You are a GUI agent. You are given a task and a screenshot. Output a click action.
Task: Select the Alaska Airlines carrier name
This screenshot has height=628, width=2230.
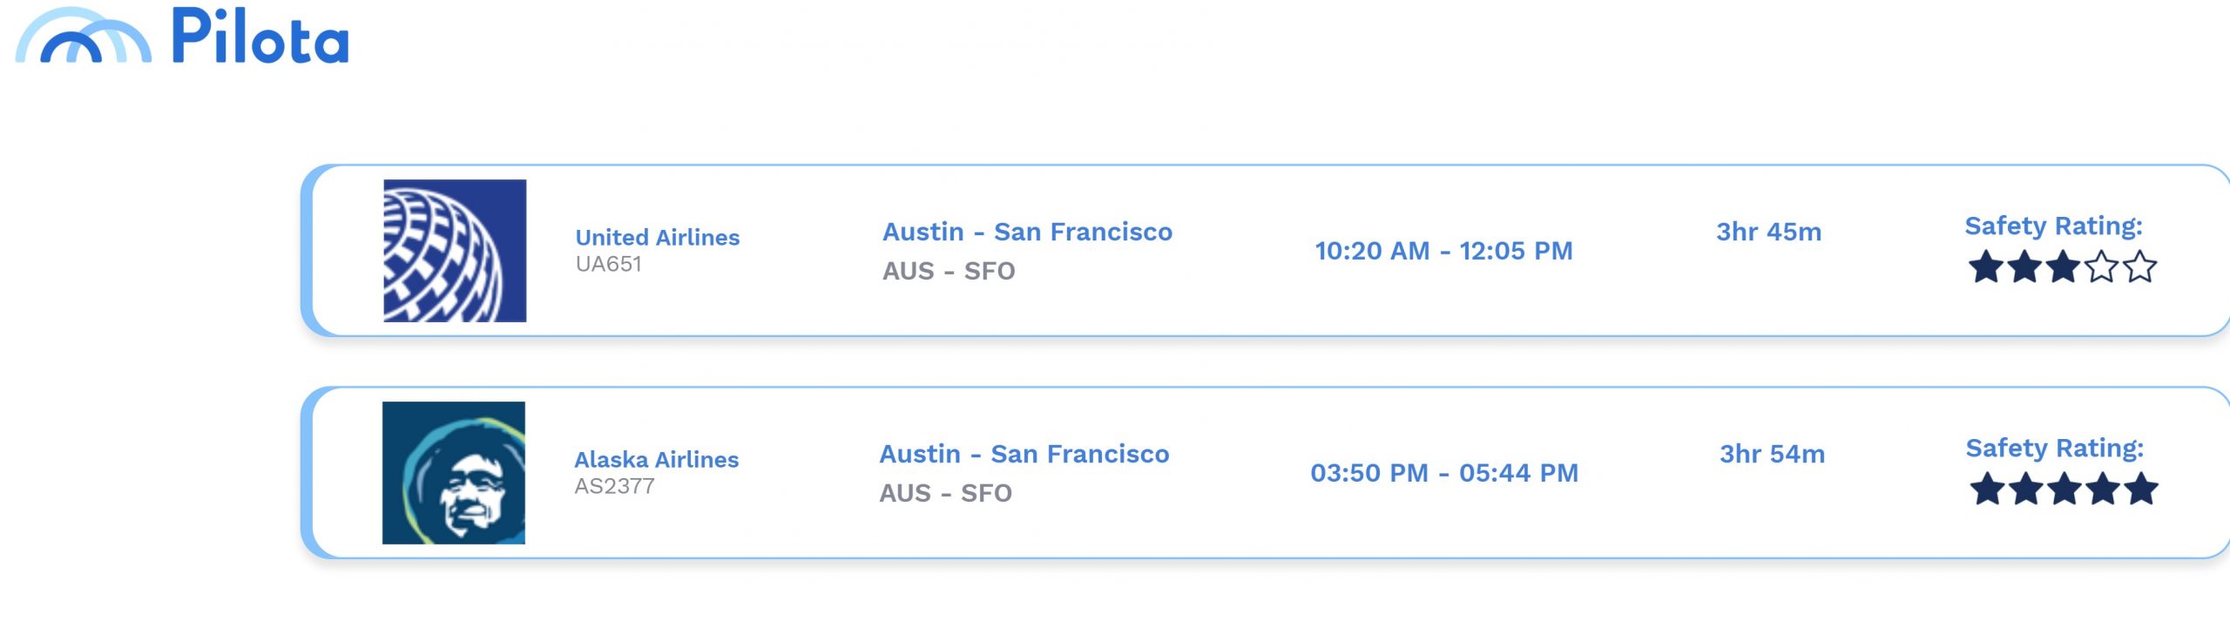657,459
